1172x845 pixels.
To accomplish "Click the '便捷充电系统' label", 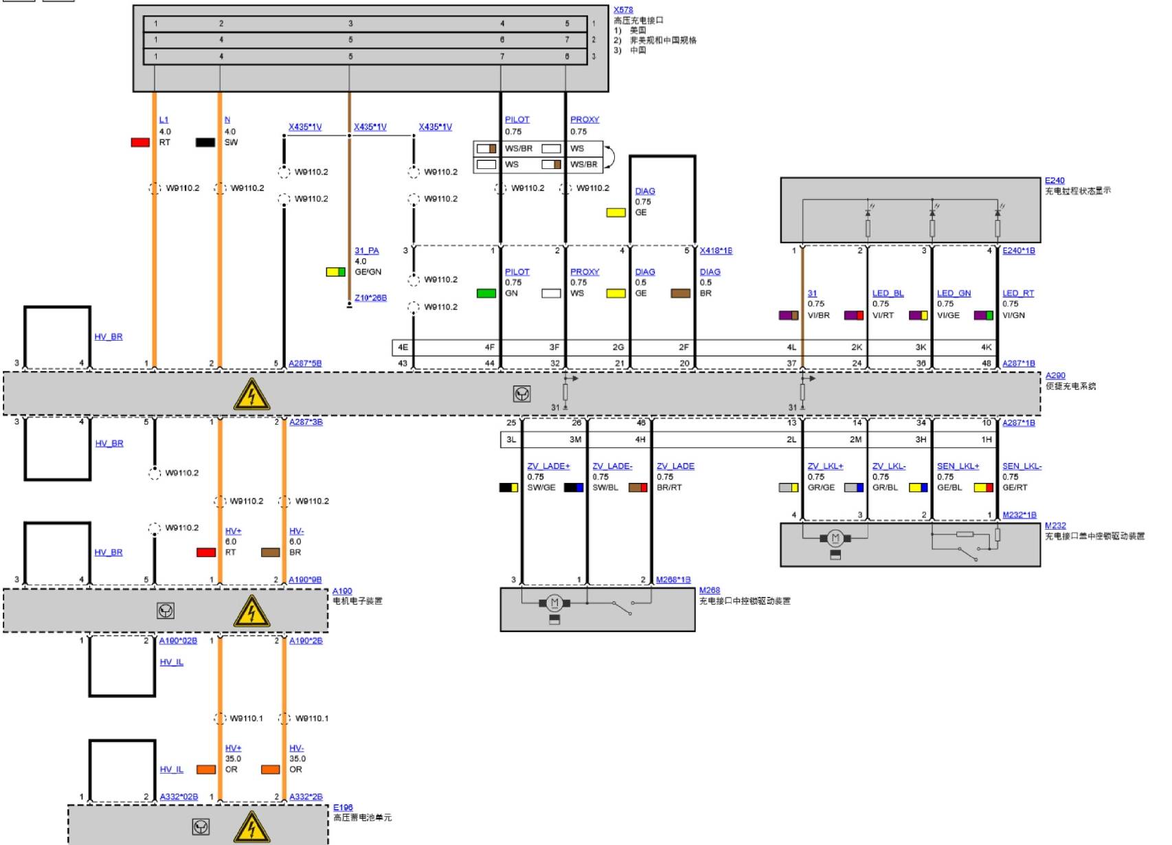I will [x=1070, y=386].
